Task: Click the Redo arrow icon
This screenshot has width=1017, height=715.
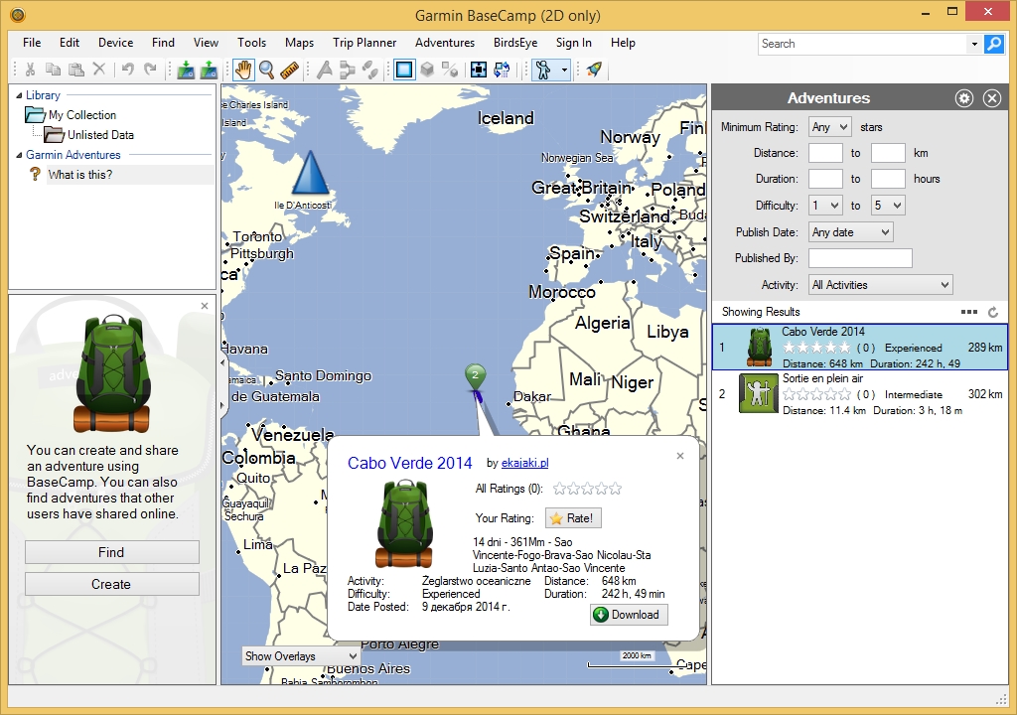Action: tap(151, 69)
